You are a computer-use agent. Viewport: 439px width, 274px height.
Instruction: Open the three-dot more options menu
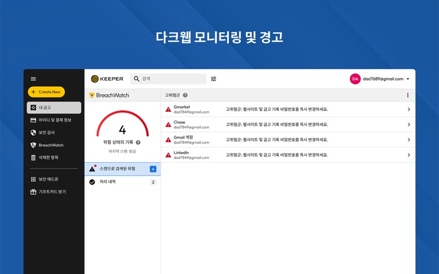coord(408,95)
